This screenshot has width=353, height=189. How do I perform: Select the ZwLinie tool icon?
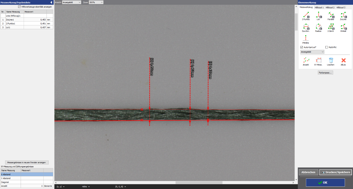(x=343, y=15)
